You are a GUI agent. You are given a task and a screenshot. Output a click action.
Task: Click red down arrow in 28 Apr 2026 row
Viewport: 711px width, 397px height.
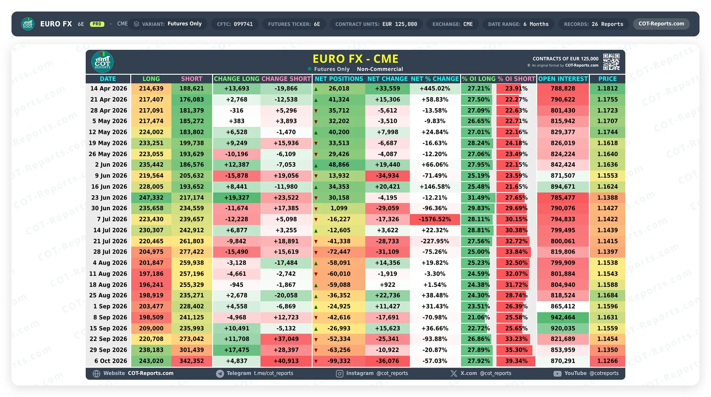pos(316,111)
